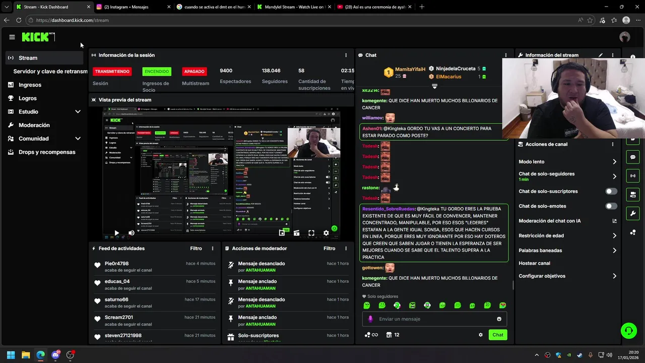Click the purple microphone icon in message box
Viewport: 645px width, 363px height.
pyautogui.click(x=370, y=319)
